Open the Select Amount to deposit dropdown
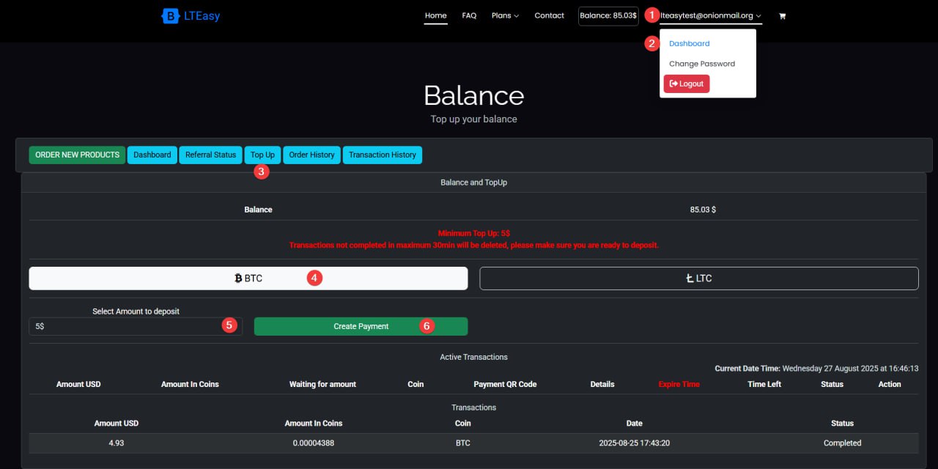 [136, 326]
